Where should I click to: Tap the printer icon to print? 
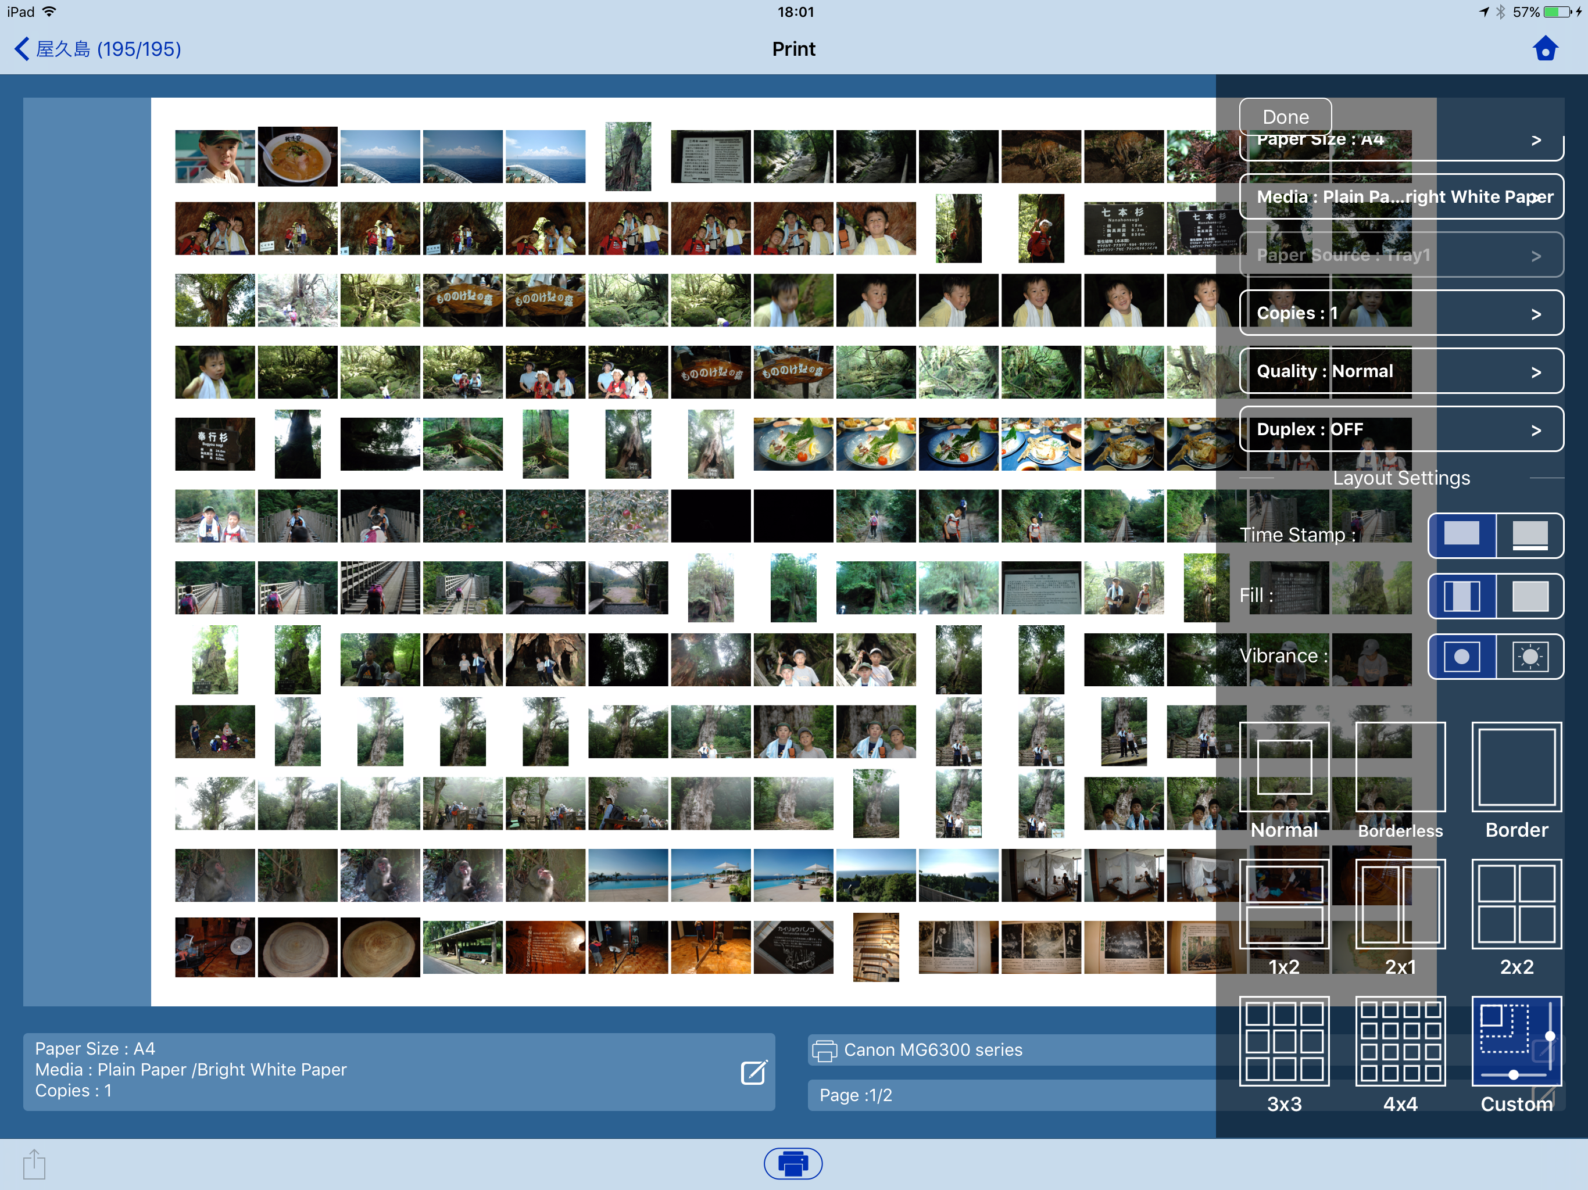click(793, 1163)
